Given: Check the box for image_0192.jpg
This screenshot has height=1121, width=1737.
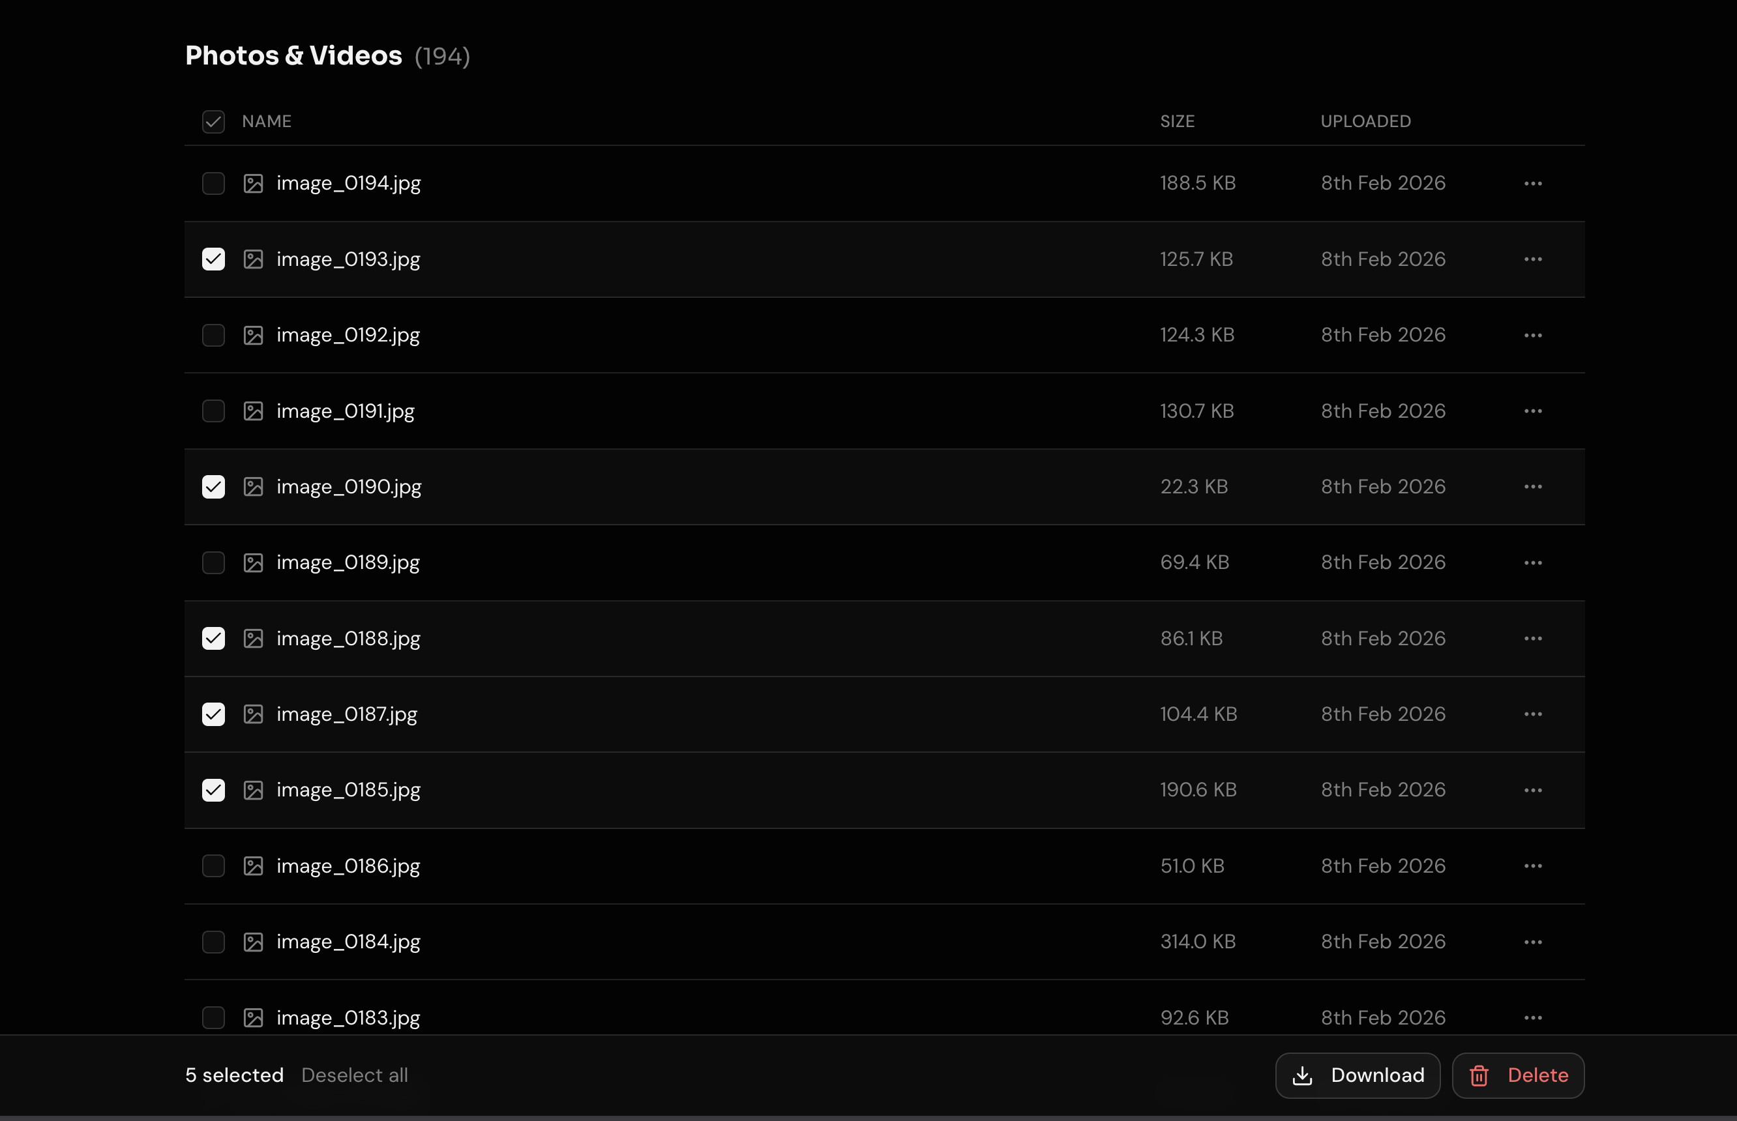Looking at the screenshot, I should [x=213, y=336].
